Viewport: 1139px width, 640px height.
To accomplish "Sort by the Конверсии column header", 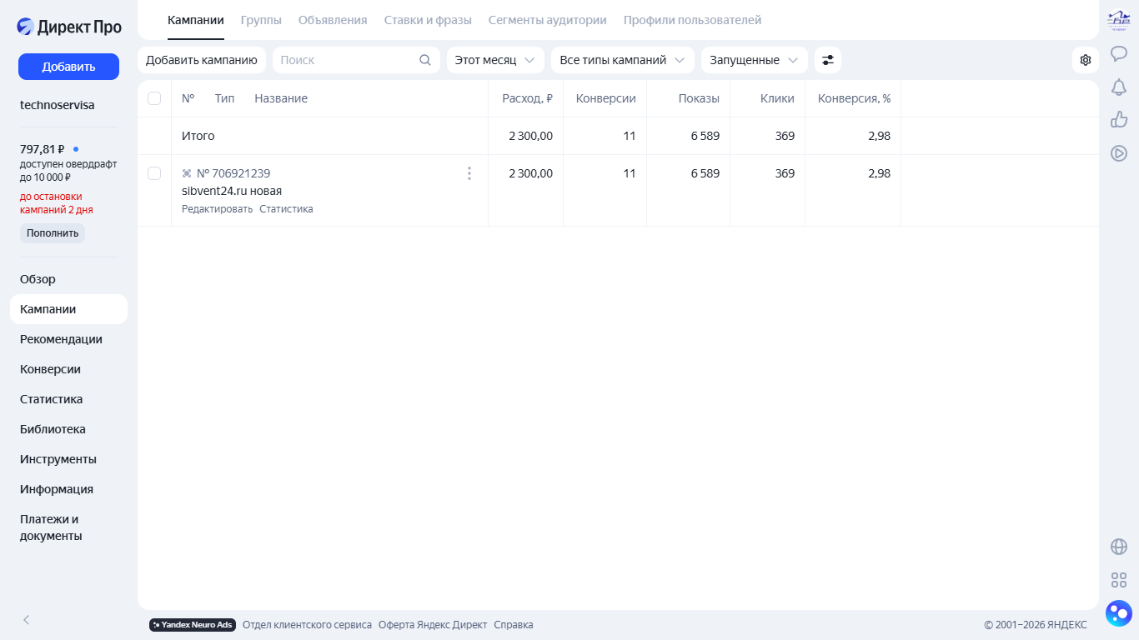I will coord(606,98).
